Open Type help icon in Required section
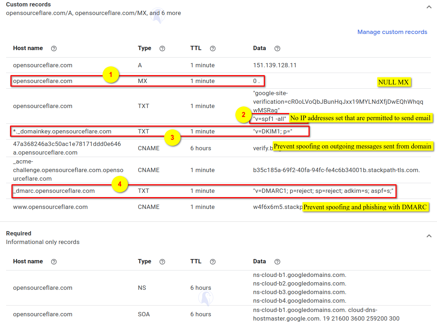 (x=162, y=262)
